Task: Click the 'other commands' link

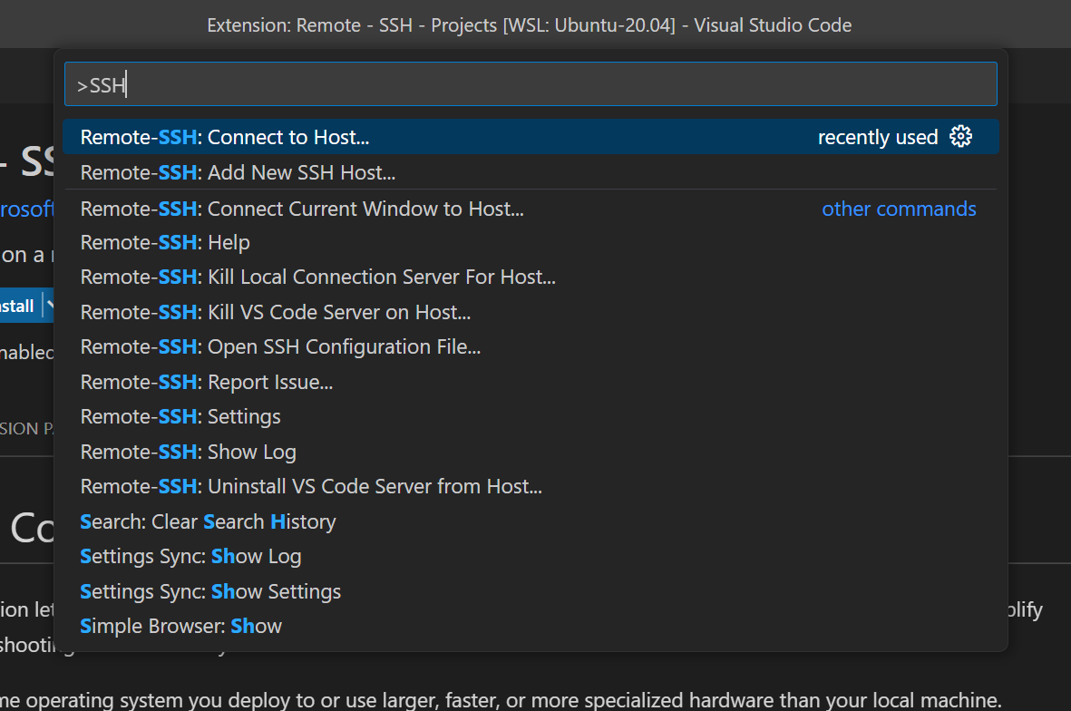Action: click(x=899, y=209)
